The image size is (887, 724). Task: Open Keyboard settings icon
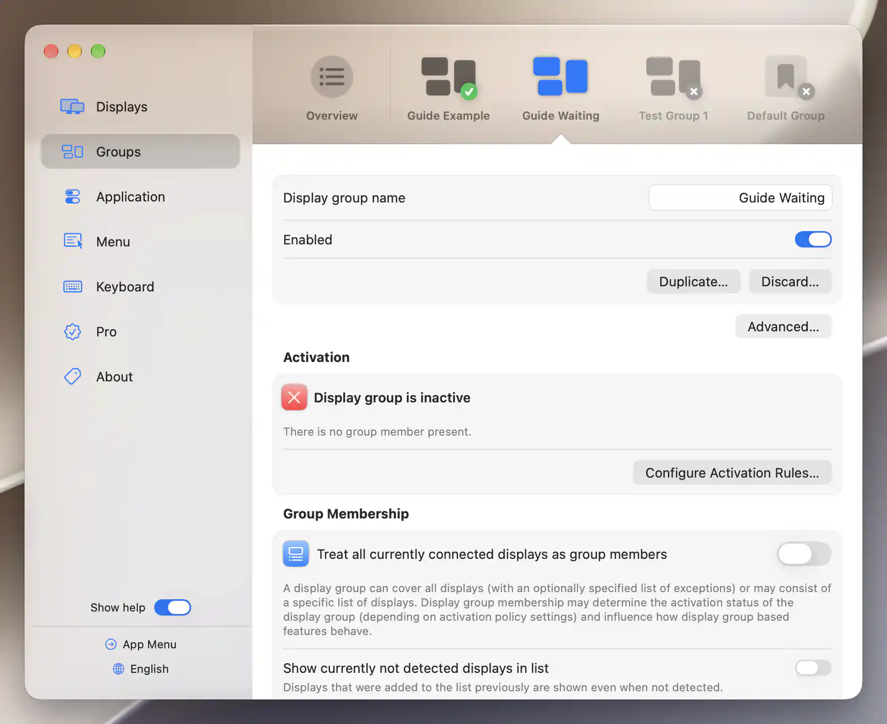(73, 286)
